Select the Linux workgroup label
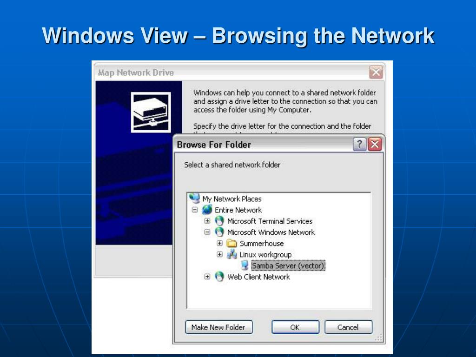Screen dimensions: 476x357 pos(265,255)
